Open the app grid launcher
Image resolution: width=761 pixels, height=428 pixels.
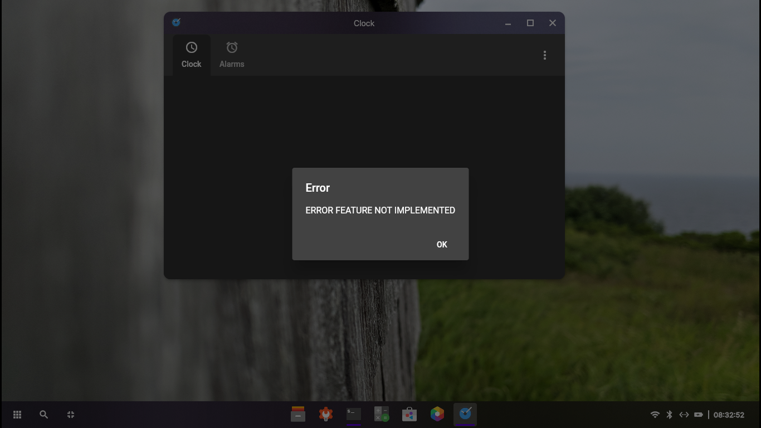click(17, 415)
